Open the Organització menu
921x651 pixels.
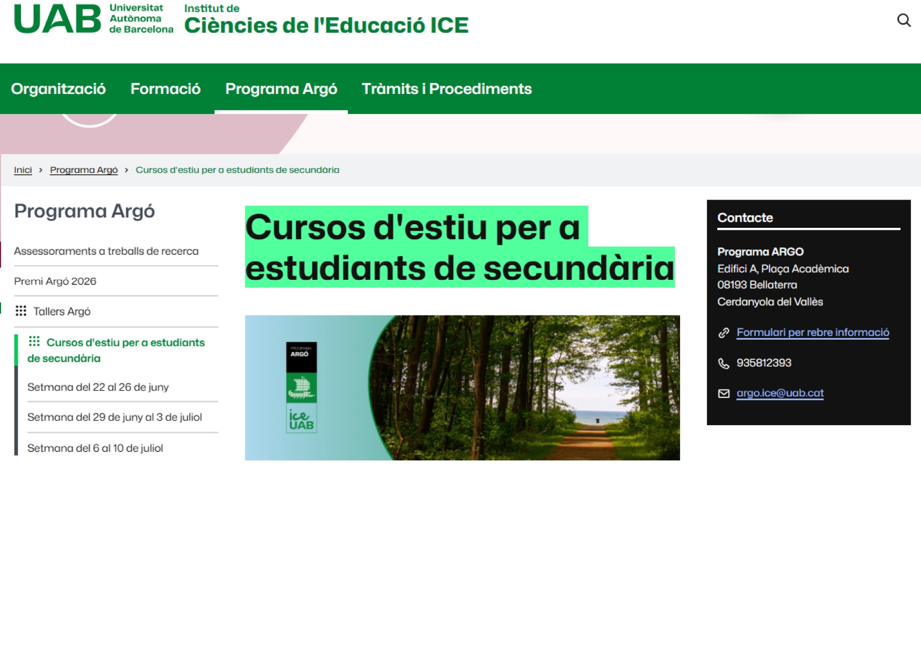[58, 89]
